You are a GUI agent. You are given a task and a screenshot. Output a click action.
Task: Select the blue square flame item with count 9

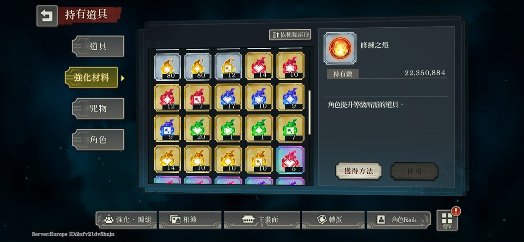(x=167, y=129)
